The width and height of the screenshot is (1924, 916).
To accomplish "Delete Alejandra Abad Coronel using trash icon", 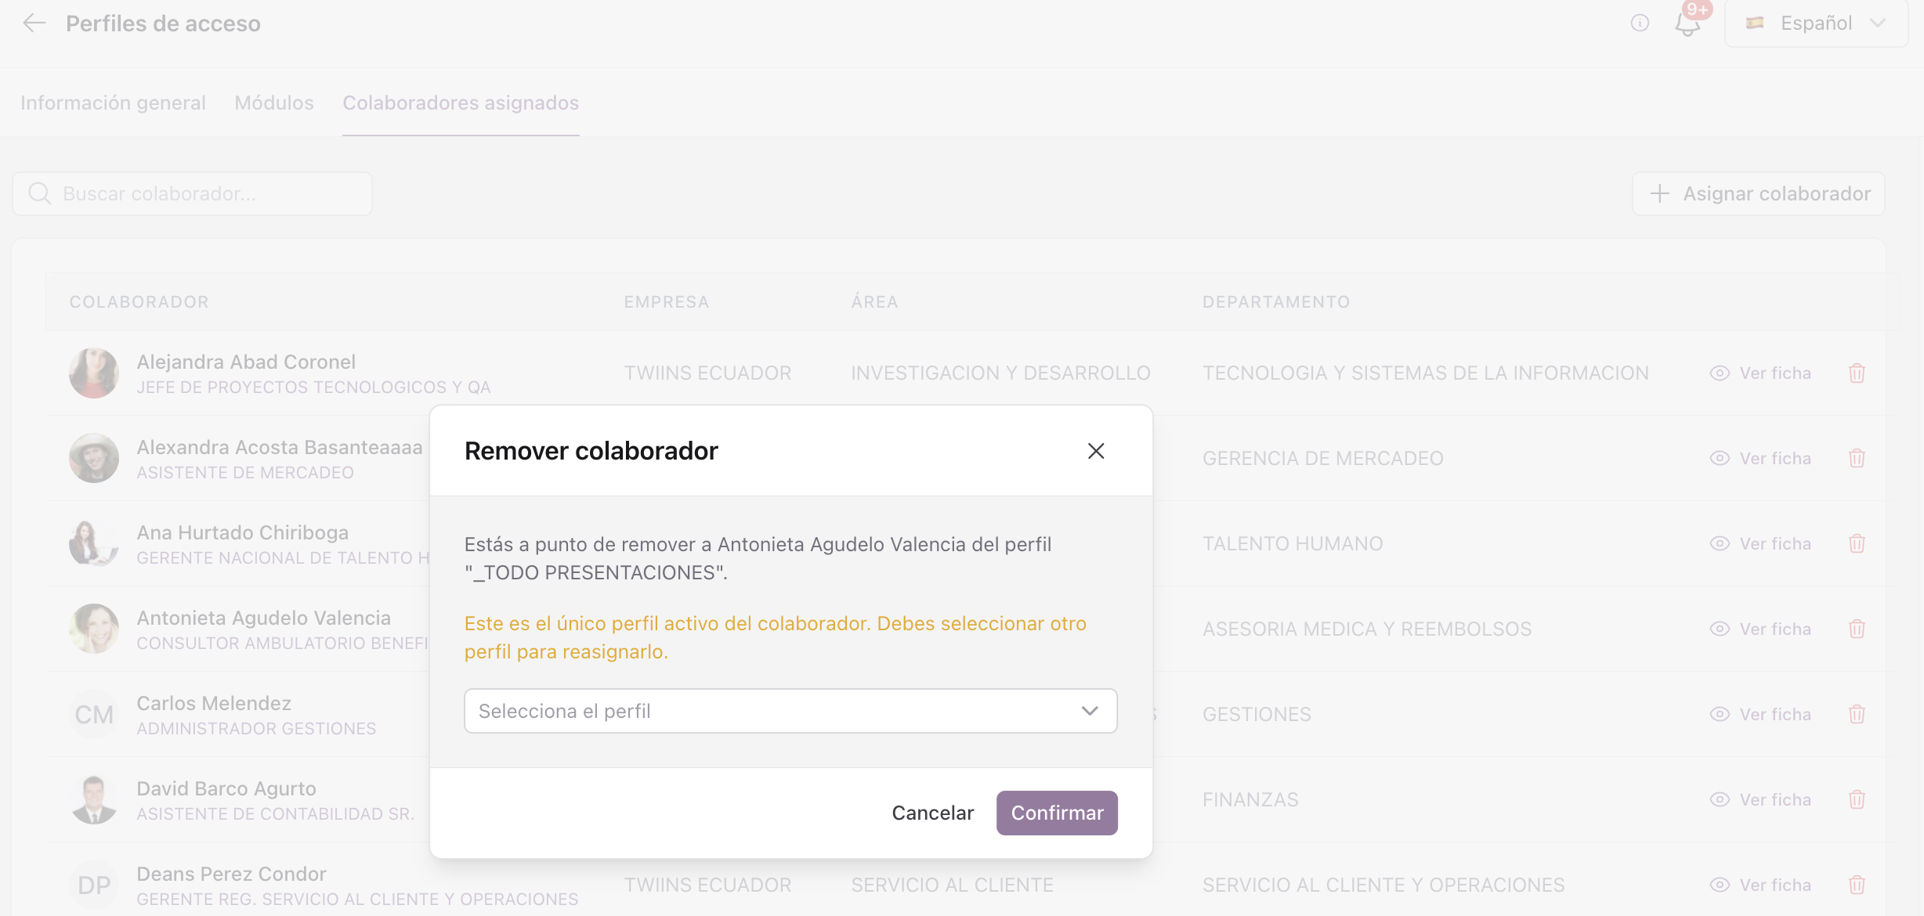I will [x=1857, y=373].
